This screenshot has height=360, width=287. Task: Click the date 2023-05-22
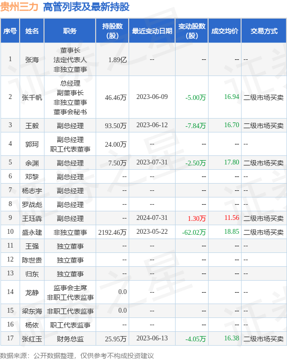[x=152, y=231]
